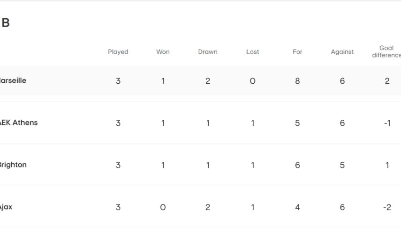
Task: Click Brighton's Against value of 5
Action: tap(342, 165)
